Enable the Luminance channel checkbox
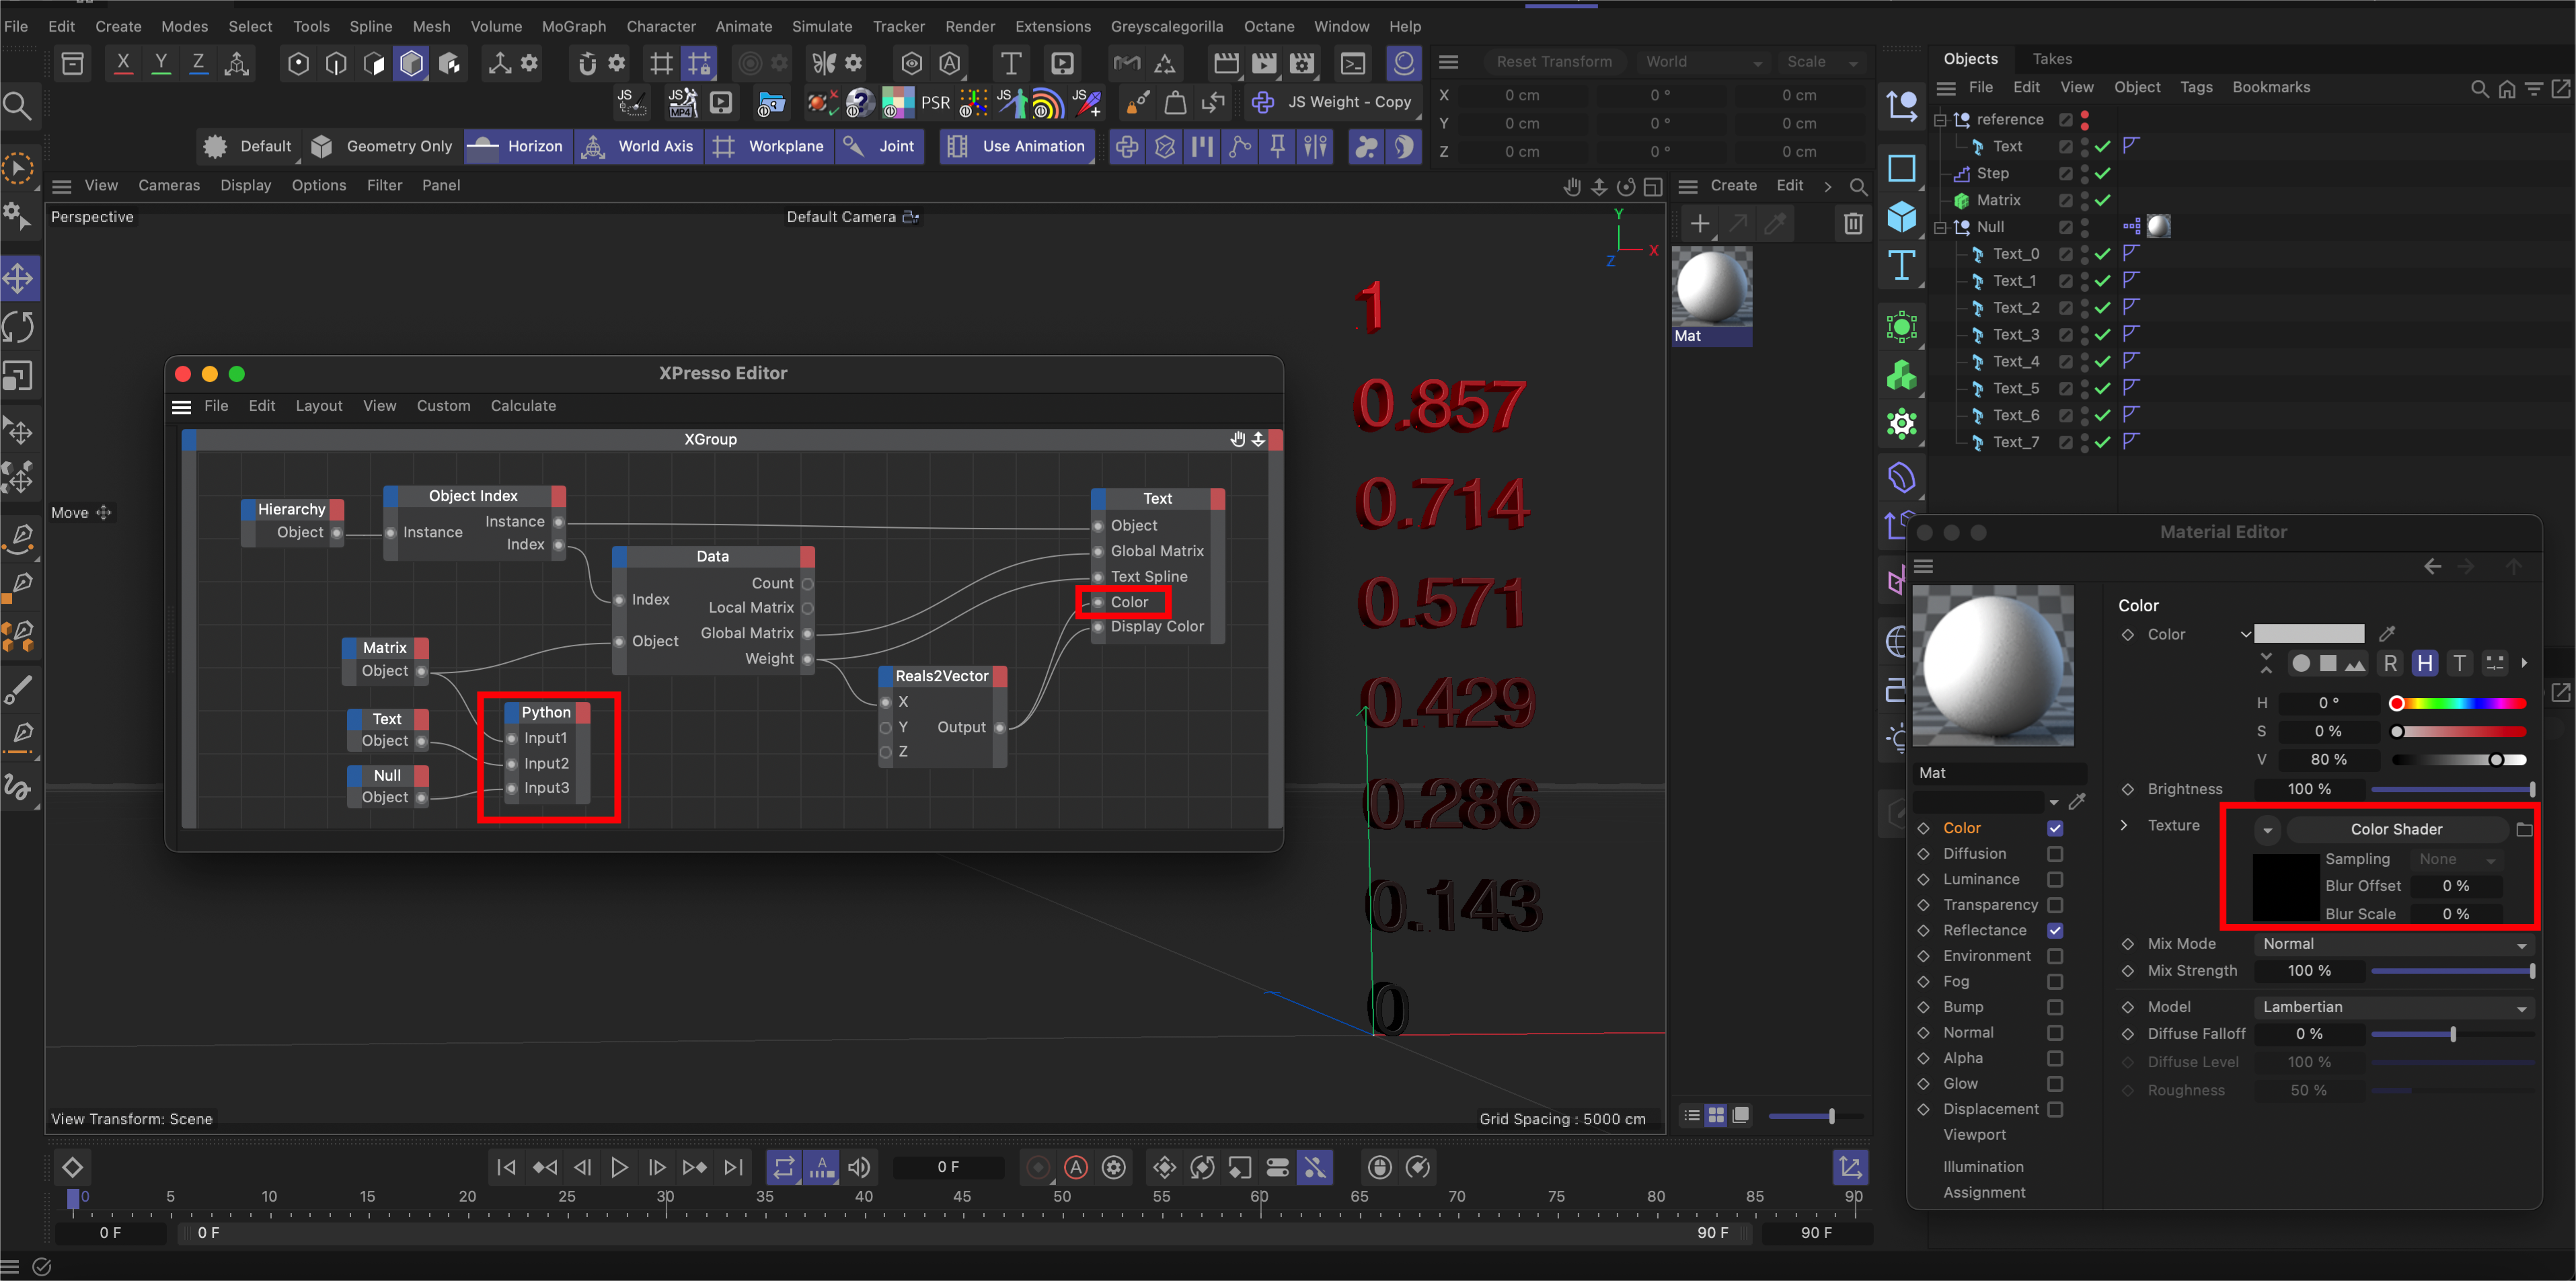2576x1281 pixels. coord(2055,880)
